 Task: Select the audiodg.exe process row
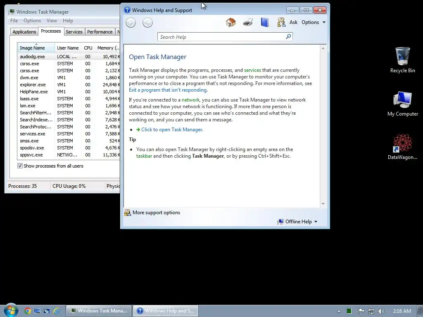tap(69, 57)
